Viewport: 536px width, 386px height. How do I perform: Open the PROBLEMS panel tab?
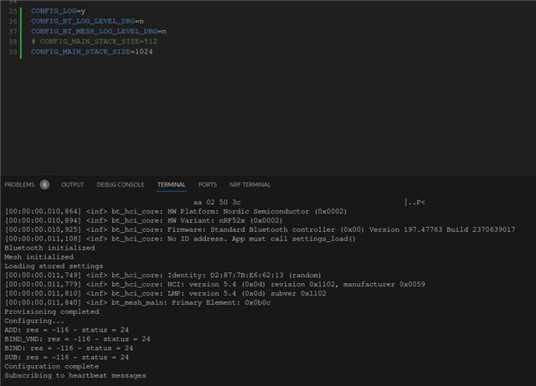tap(19, 184)
